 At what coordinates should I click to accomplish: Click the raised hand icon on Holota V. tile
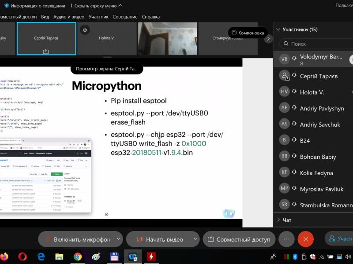(x=86, y=29)
